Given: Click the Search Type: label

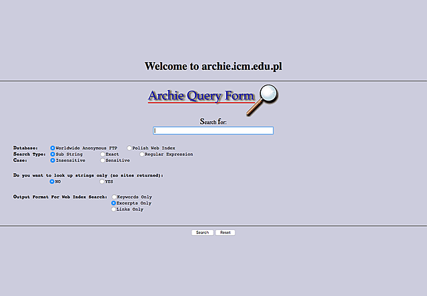Looking at the screenshot, I should point(29,154).
